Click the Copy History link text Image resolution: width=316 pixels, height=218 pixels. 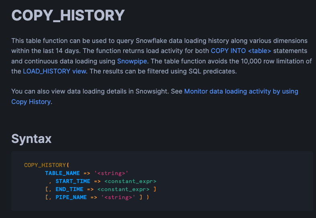pos(31,102)
